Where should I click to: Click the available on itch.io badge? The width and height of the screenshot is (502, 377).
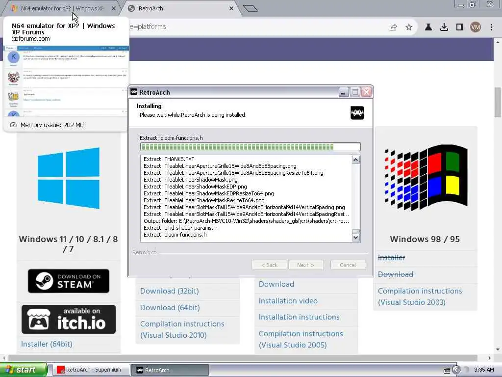pyautogui.click(x=69, y=319)
